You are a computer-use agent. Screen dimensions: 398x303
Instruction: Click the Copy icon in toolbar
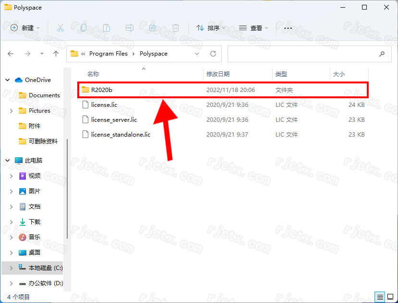[x=84, y=28]
